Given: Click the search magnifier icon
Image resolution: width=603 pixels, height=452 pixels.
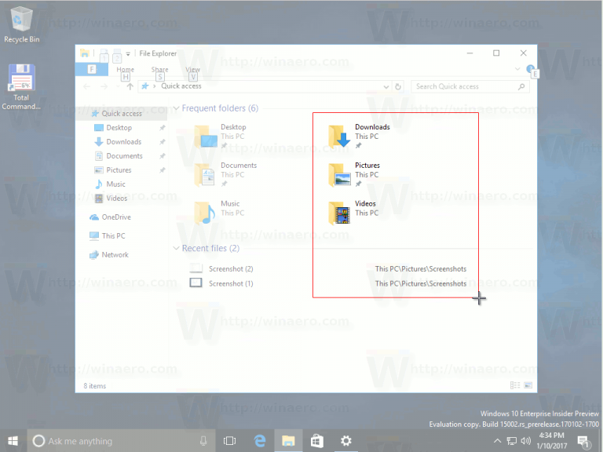Looking at the screenshot, I should coord(521,87).
